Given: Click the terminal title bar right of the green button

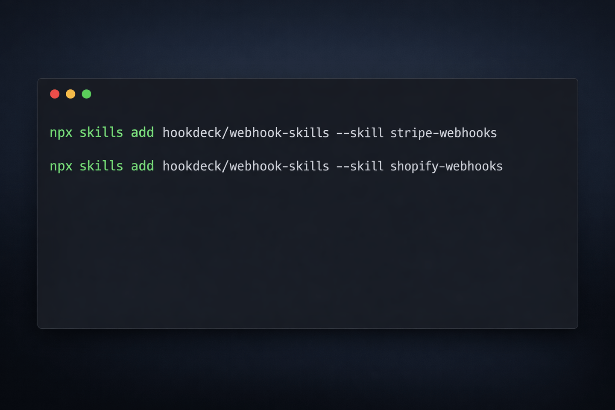Looking at the screenshot, I should click(x=325, y=94).
